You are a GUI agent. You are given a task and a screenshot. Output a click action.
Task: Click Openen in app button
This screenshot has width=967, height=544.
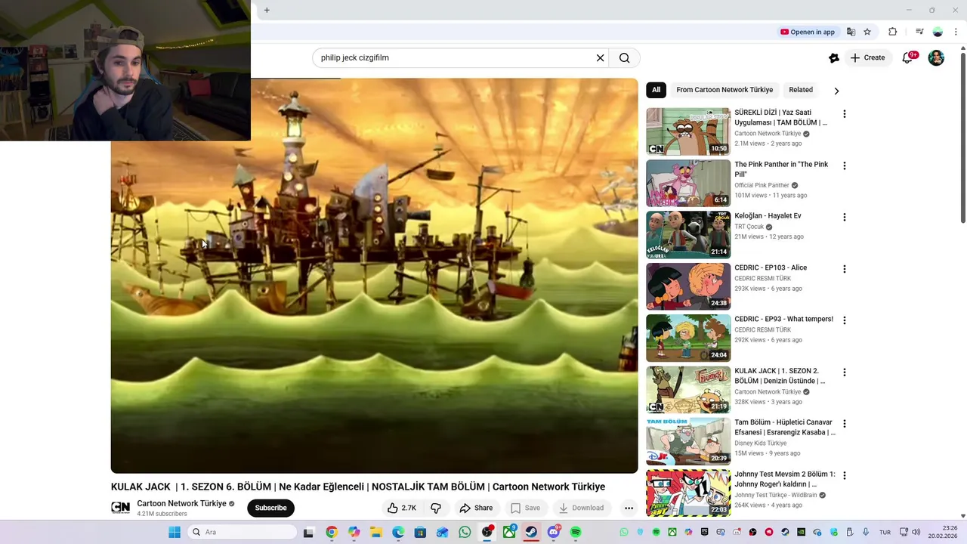click(808, 32)
